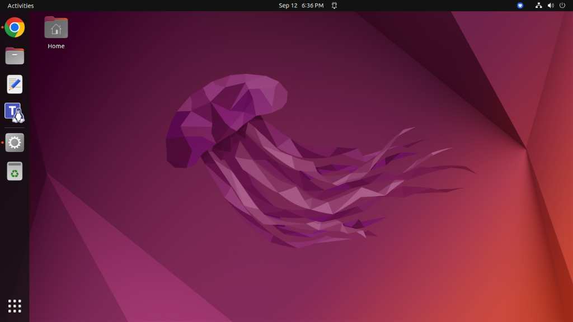The image size is (573, 322).
Task: Open the wired network status icon
Action: [x=539, y=6]
